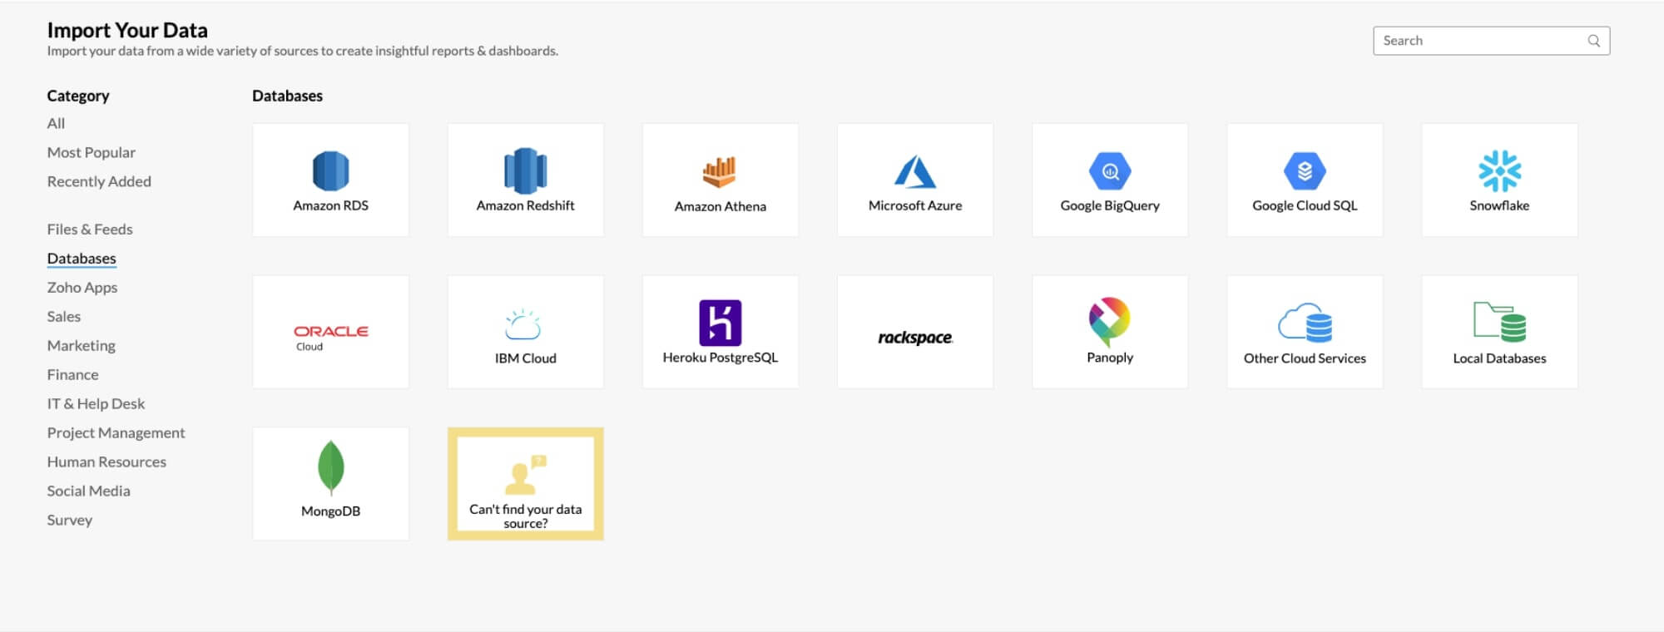The height and width of the screenshot is (632, 1664).
Task: Open the Zoho Apps category
Action: [82, 288]
